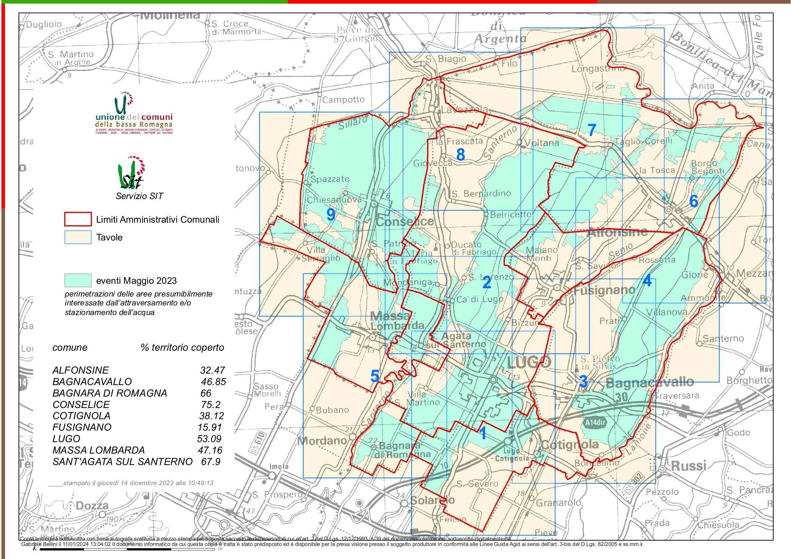Click the Servizio SIT logo

click(131, 172)
